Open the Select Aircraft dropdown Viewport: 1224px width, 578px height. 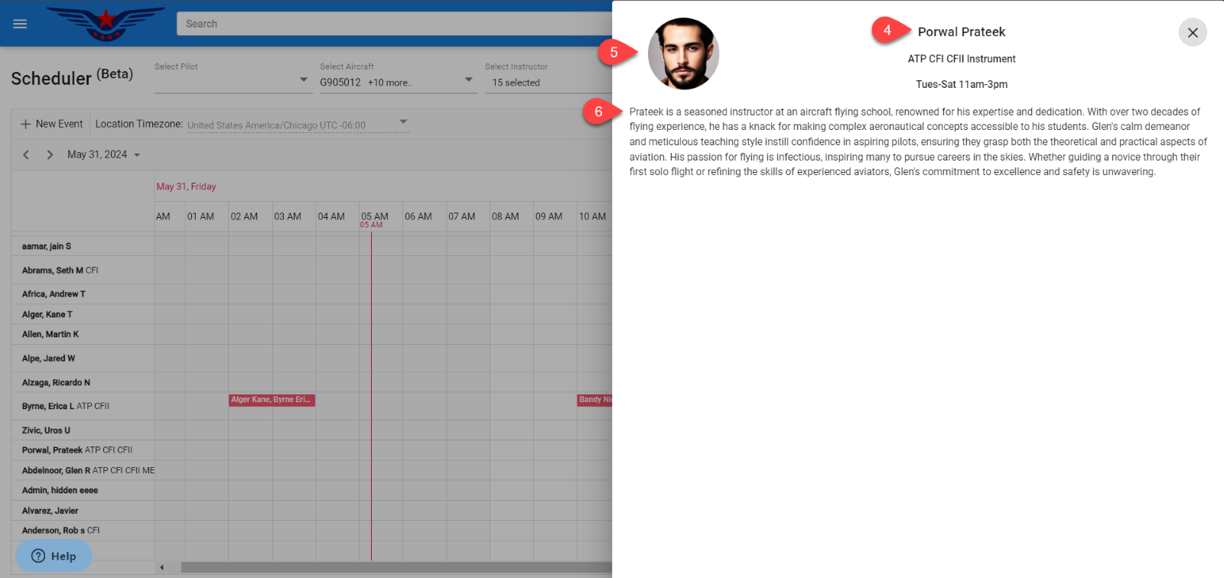(468, 80)
